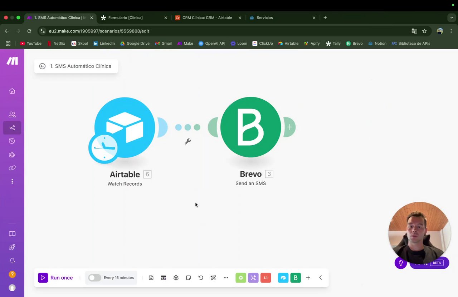Switch to the Servicios tab

coord(283,17)
